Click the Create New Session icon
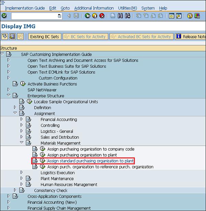The width and height of the screenshot is (206, 211). (171, 16)
